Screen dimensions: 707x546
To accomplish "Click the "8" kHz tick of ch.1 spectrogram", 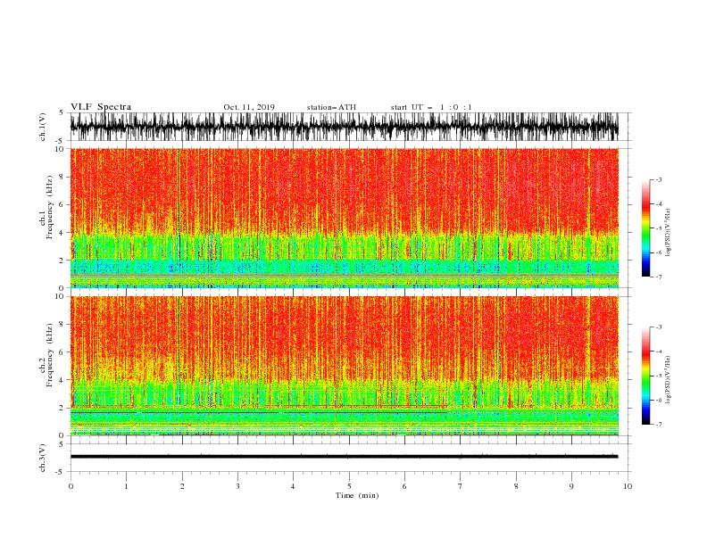I will (62, 177).
